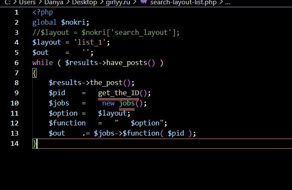Screen dimensions: 292x190
Task: Click the $out variable on line 5
Action: 40,53
